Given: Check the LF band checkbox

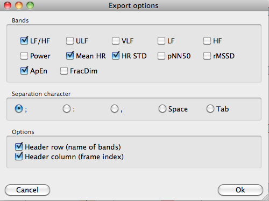Looking at the screenshot, I should pos(161,41).
